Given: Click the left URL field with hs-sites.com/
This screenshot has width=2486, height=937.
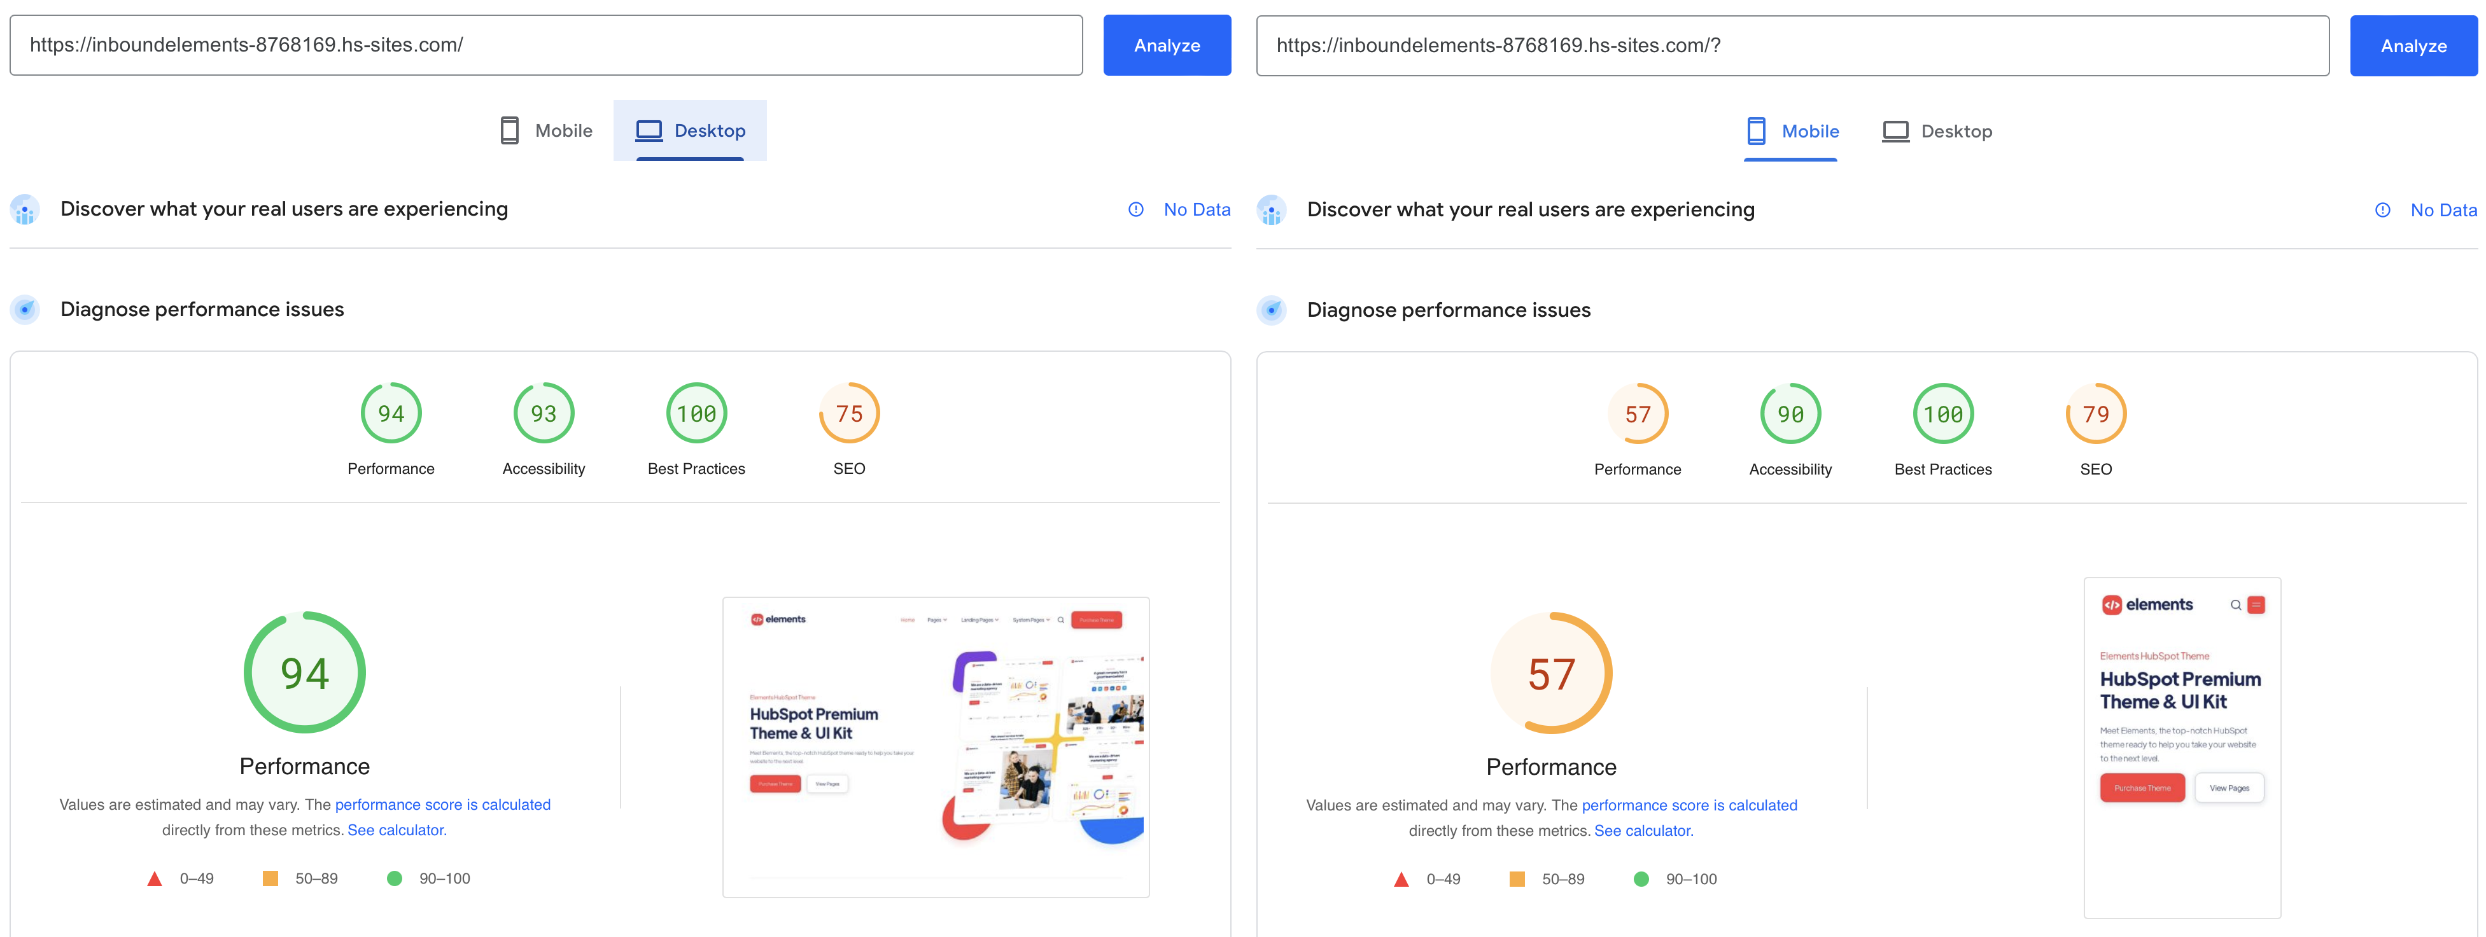Looking at the screenshot, I should coord(546,45).
